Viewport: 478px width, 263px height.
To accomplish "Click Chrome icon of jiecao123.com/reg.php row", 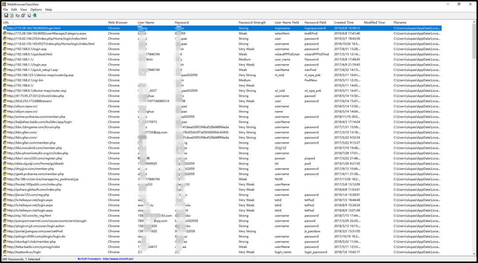I will pyautogui.click(x=4, y=195).
